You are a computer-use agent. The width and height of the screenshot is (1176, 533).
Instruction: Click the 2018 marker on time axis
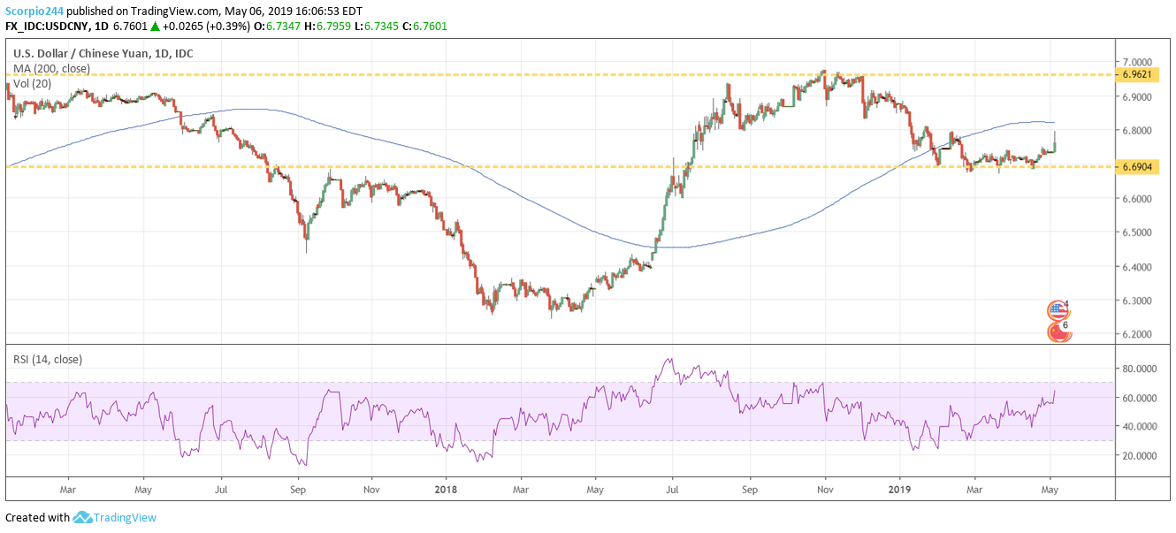click(x=445, y=488)
